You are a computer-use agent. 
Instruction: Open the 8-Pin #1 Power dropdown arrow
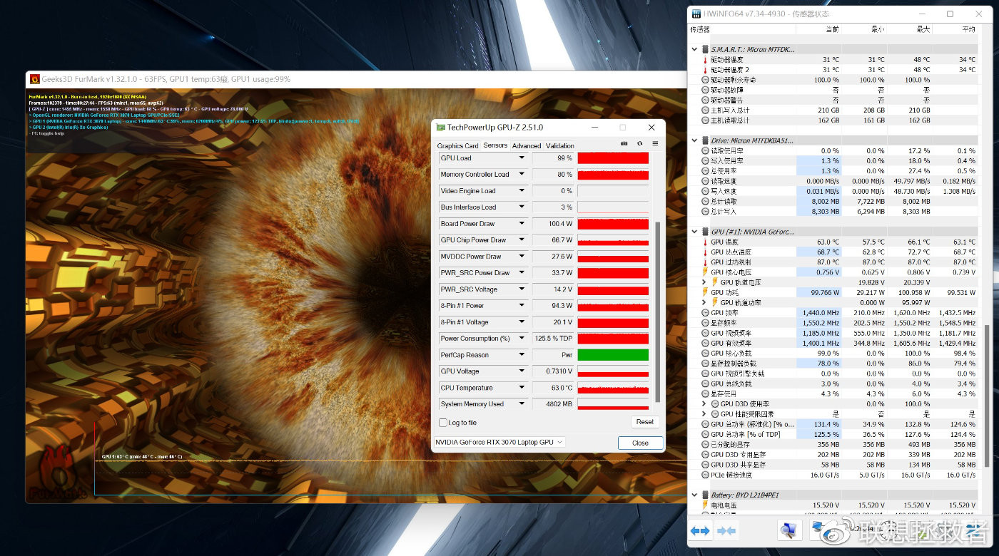(x=522, y=306)
